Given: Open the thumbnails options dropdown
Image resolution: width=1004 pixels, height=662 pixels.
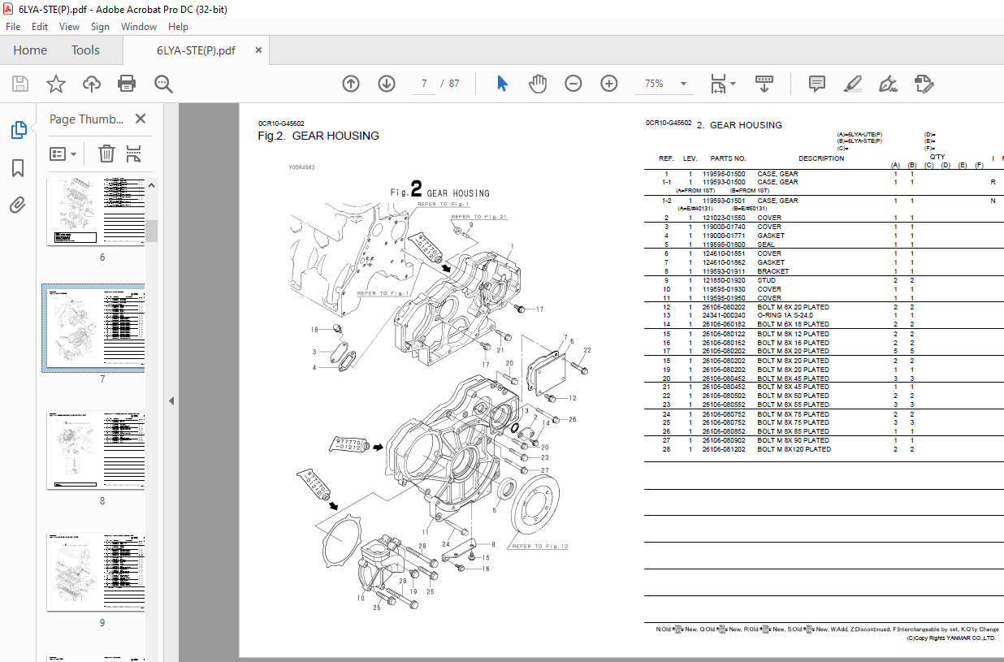Looking at the screenshot, I should coord(63,154).
